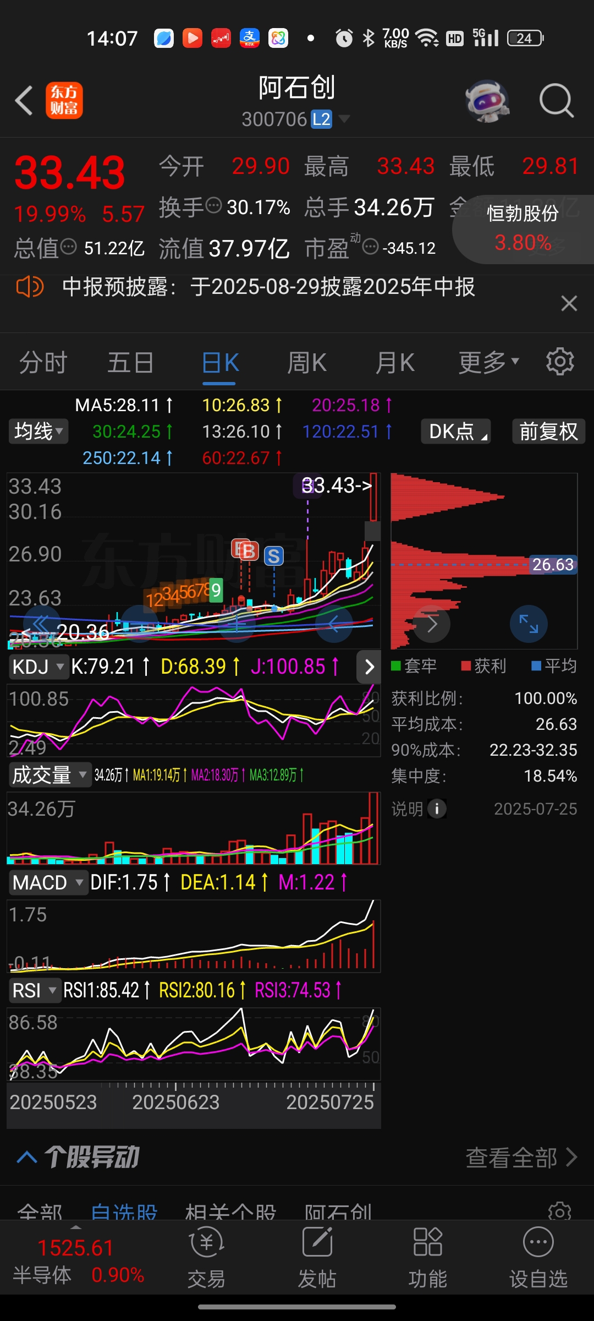This screenshot has width=594, height=1321.
Task: Tap the 获利 red legend swatch
Action: tap(466, 666)
